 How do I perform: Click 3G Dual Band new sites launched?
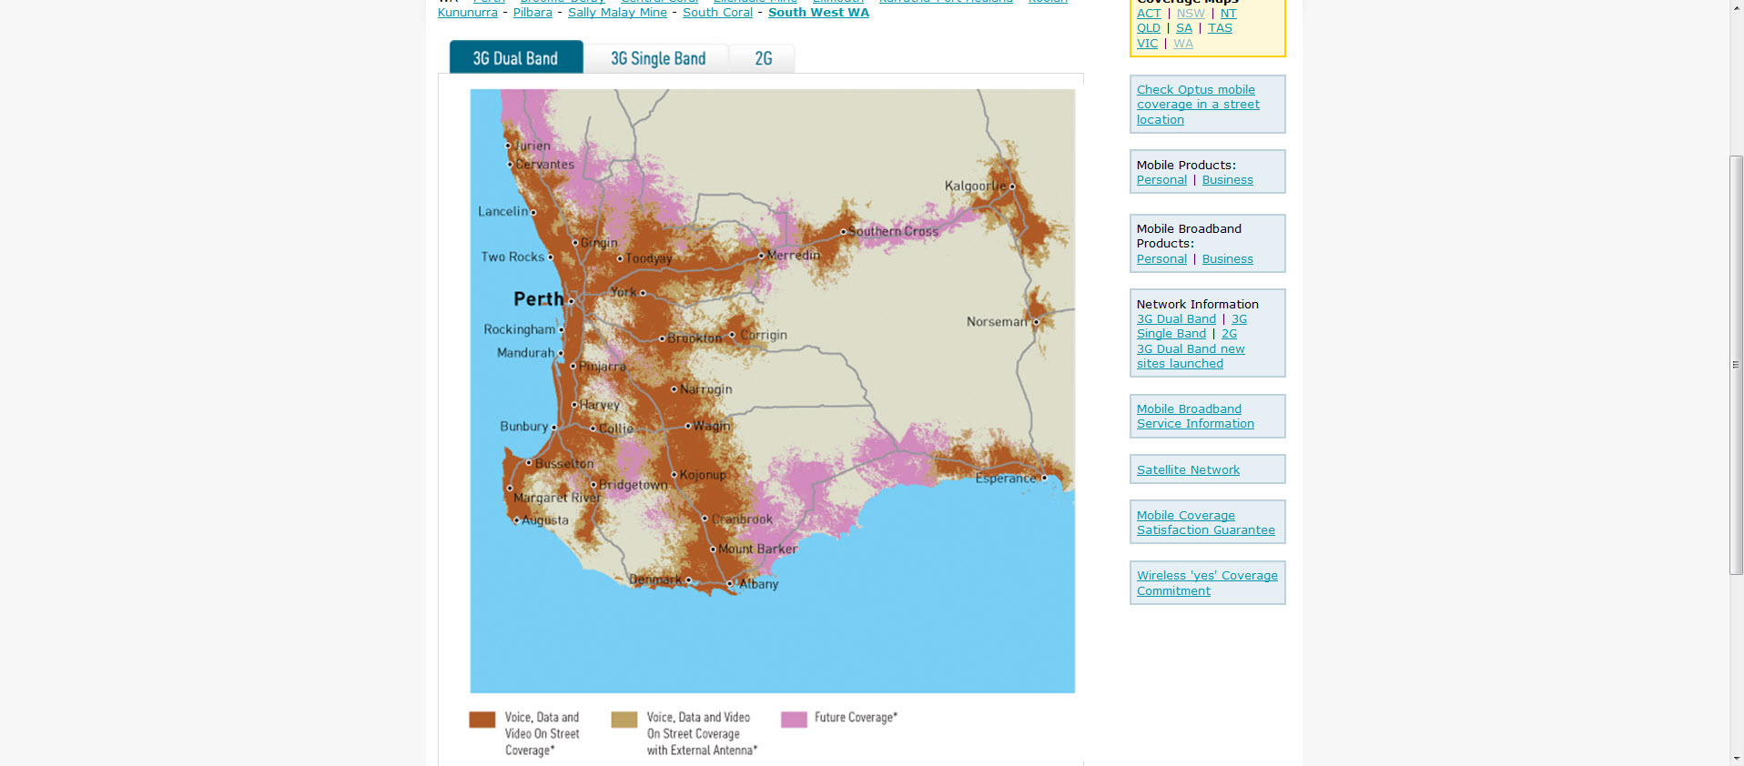click(x=1190, y=357)
